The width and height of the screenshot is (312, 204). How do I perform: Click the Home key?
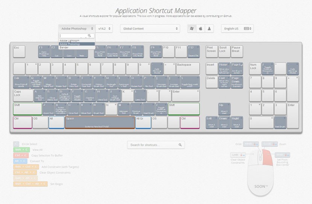[224, 69]
